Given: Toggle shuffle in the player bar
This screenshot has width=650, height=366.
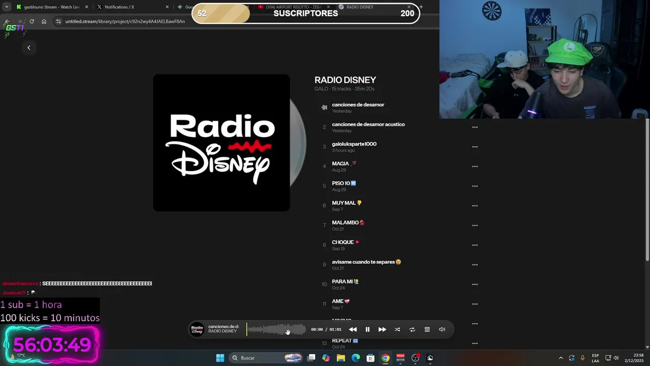Looking at the screenshot, I should click(x=397, y=329).
